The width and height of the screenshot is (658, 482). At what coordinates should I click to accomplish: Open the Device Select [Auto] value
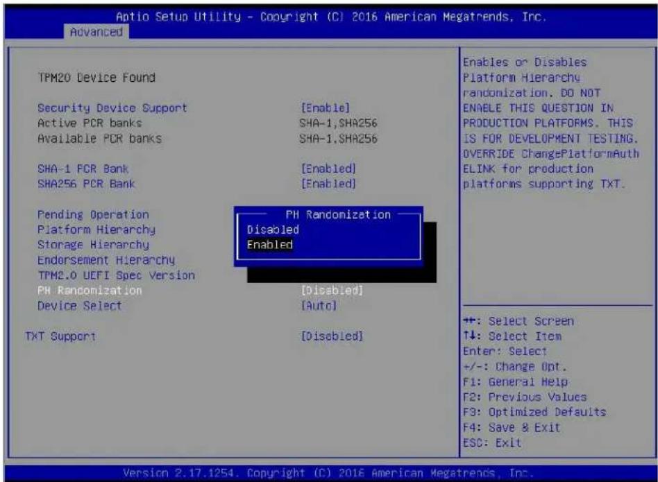click(319, 306)
